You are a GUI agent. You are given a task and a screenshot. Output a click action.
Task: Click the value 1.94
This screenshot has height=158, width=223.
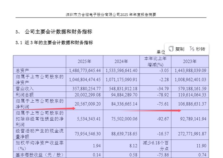[x=97, y=146]
